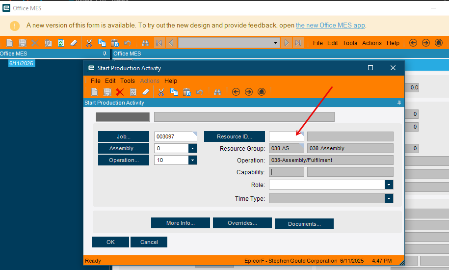Image resolution: width=449 pixels, height=270 pixels.
Task: Click Save icon in Start Production Activity toolbar
Action: (x=107, y=92)
